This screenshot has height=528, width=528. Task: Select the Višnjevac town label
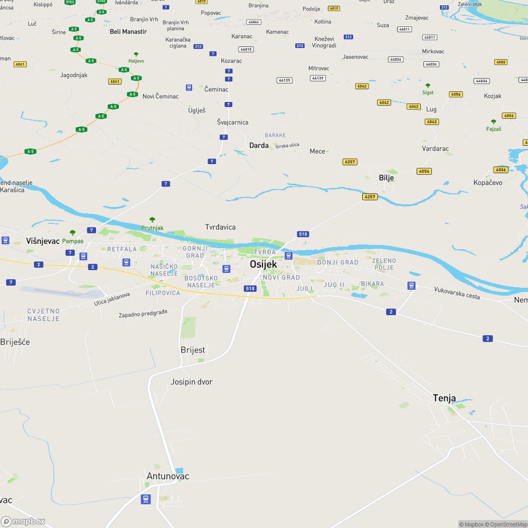43,241
